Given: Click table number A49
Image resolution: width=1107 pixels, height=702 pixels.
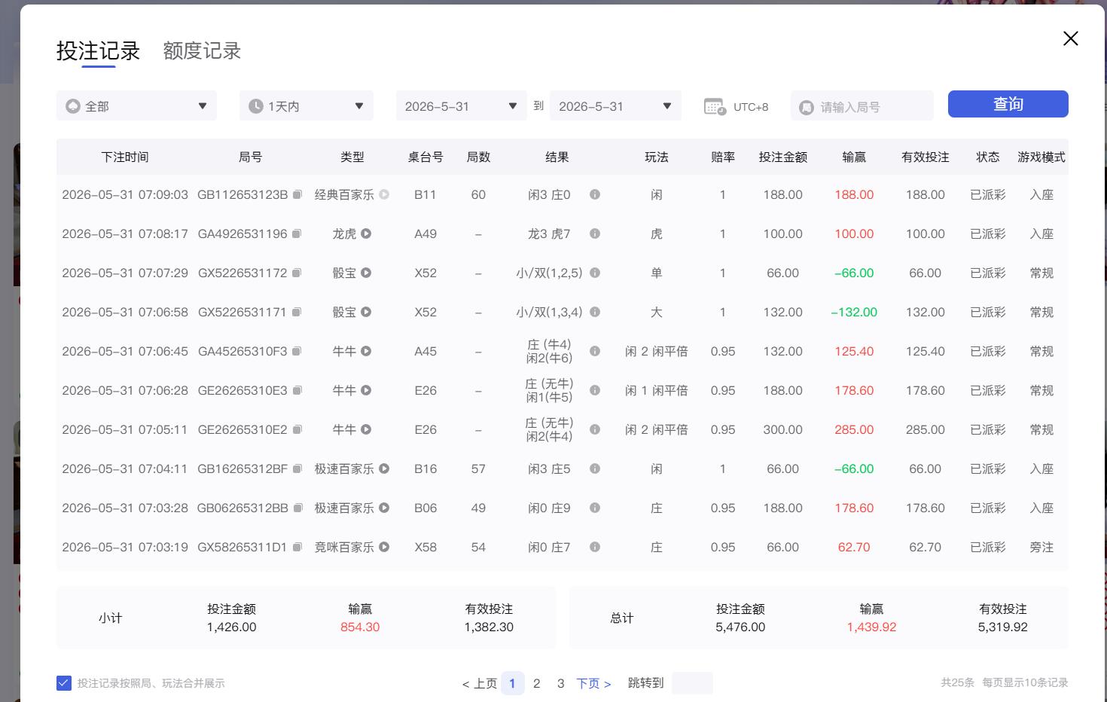Looking at the screenshot, I should click(425, 233).
